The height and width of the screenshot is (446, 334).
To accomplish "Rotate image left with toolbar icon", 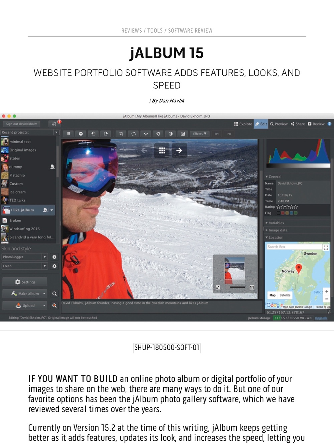I will pyautogui.click(x=93, y=134).
